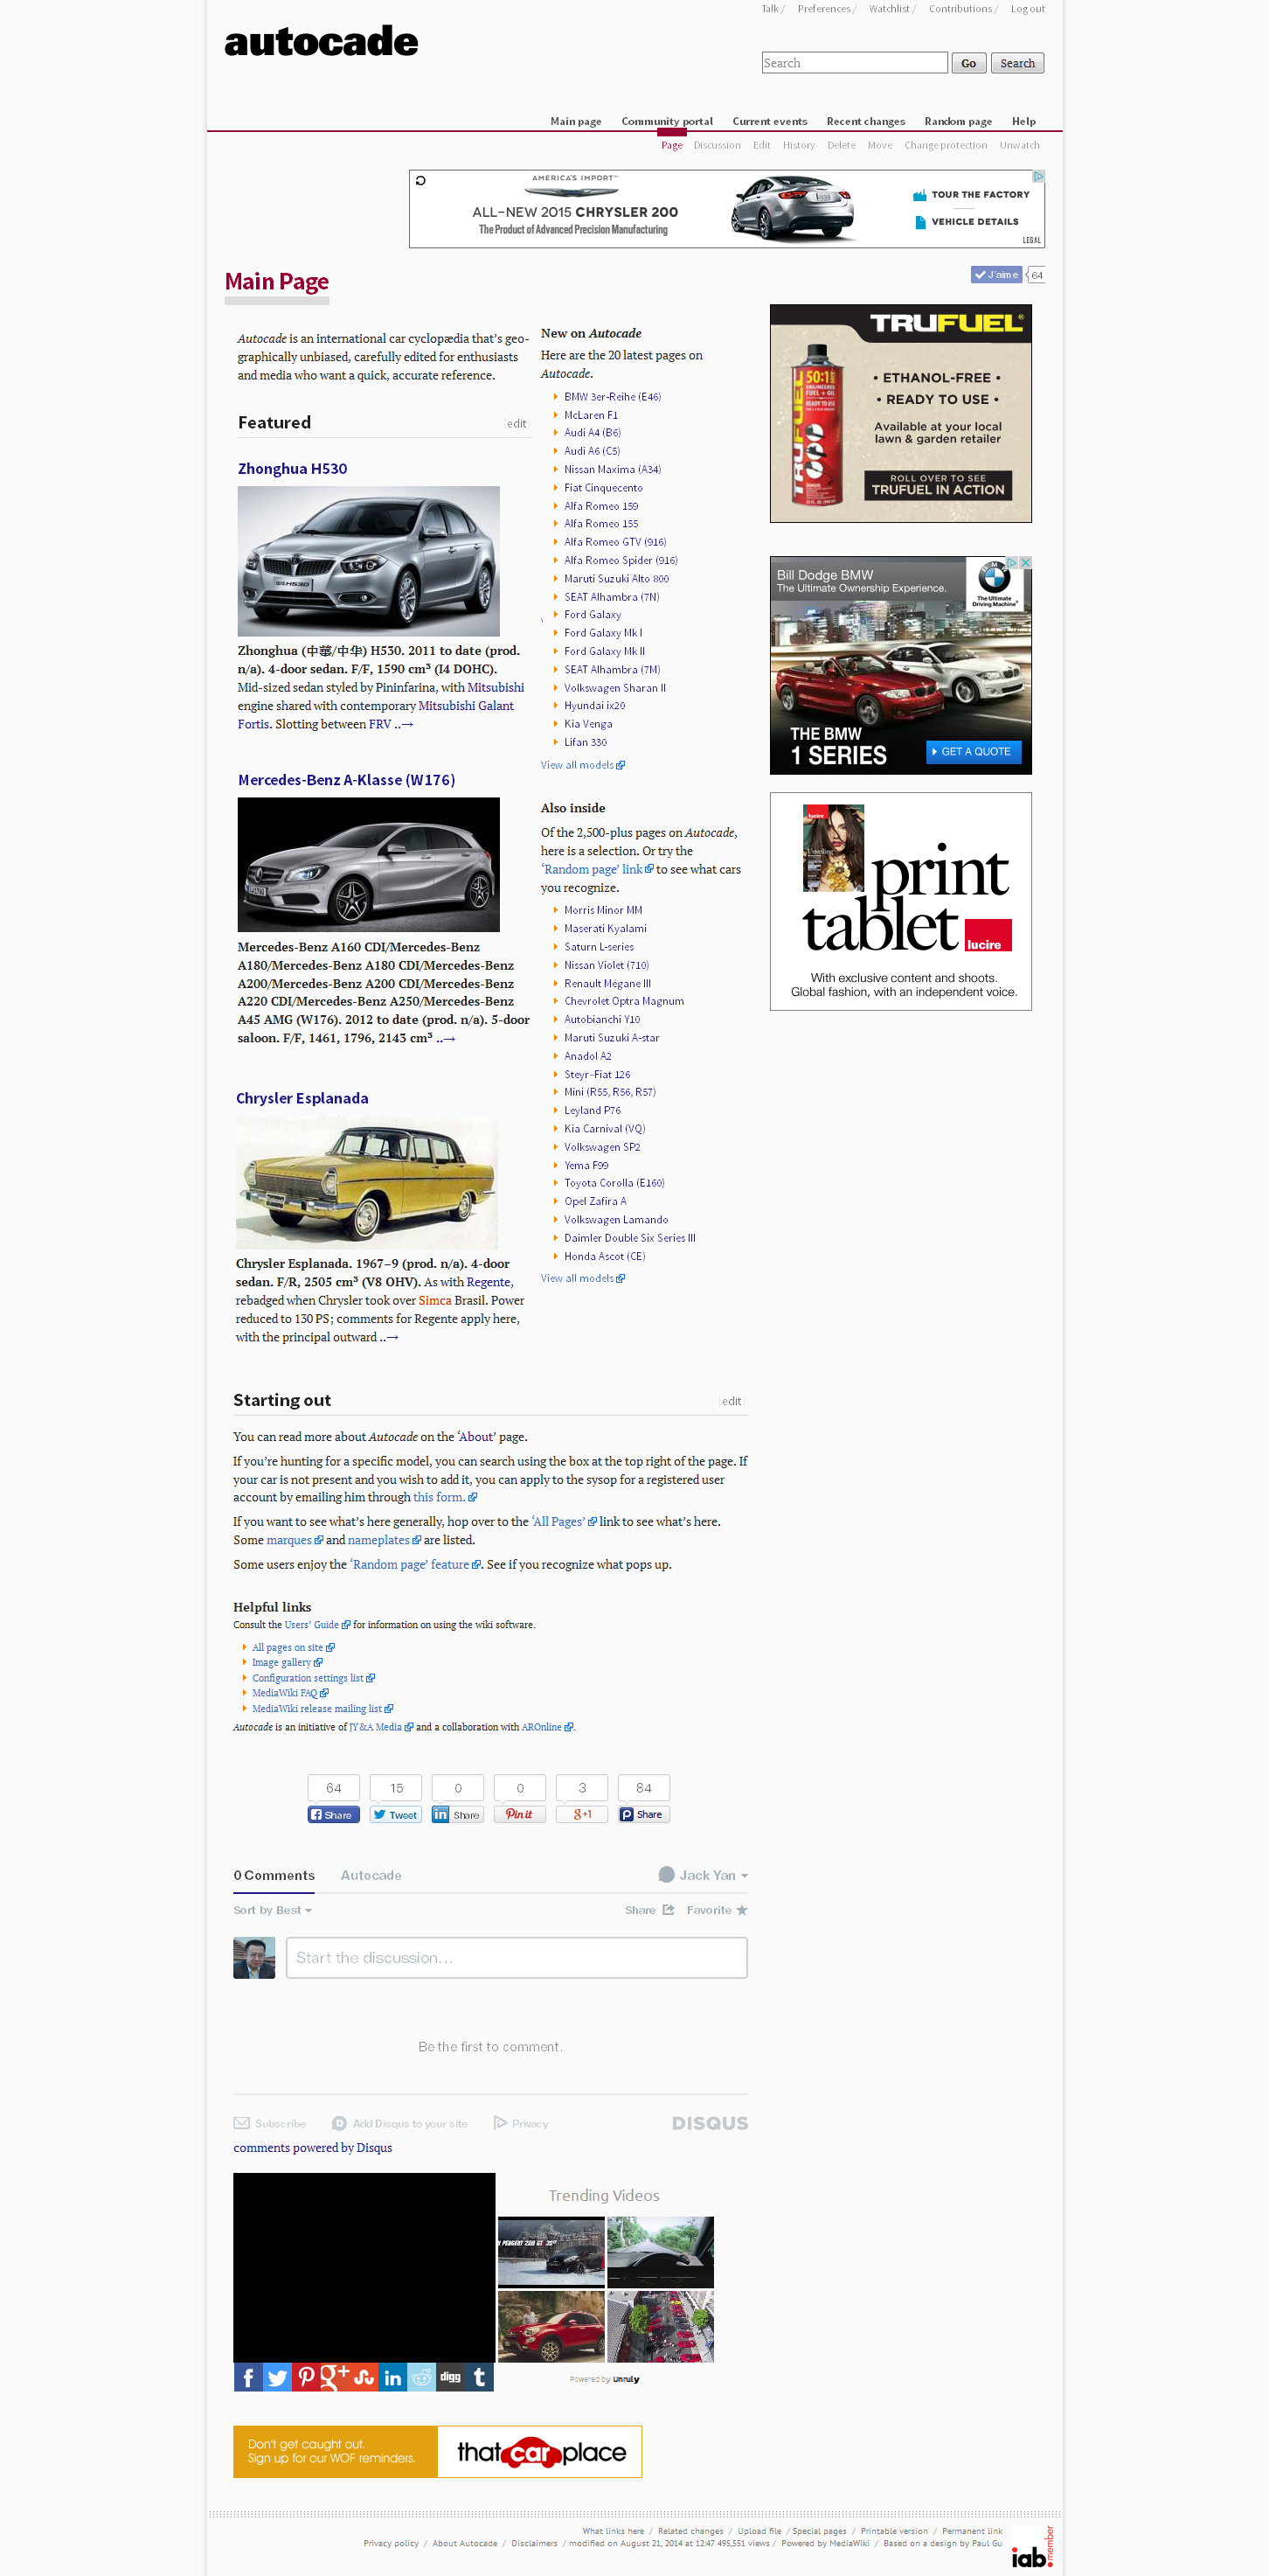Open Random page navigation item
The height and width of the screenshot is (2576, 1269).
click(958, 121)
